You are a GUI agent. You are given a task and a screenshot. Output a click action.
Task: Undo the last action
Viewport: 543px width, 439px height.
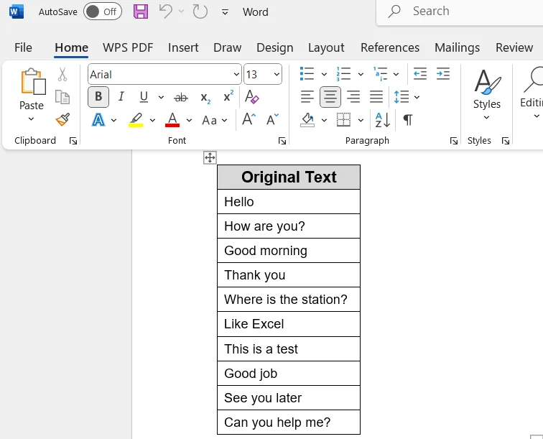coord(165,11)
